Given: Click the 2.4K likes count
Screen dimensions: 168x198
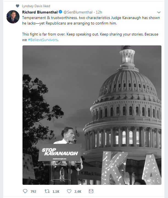Looking at the screenshot, I should (78, 191).
